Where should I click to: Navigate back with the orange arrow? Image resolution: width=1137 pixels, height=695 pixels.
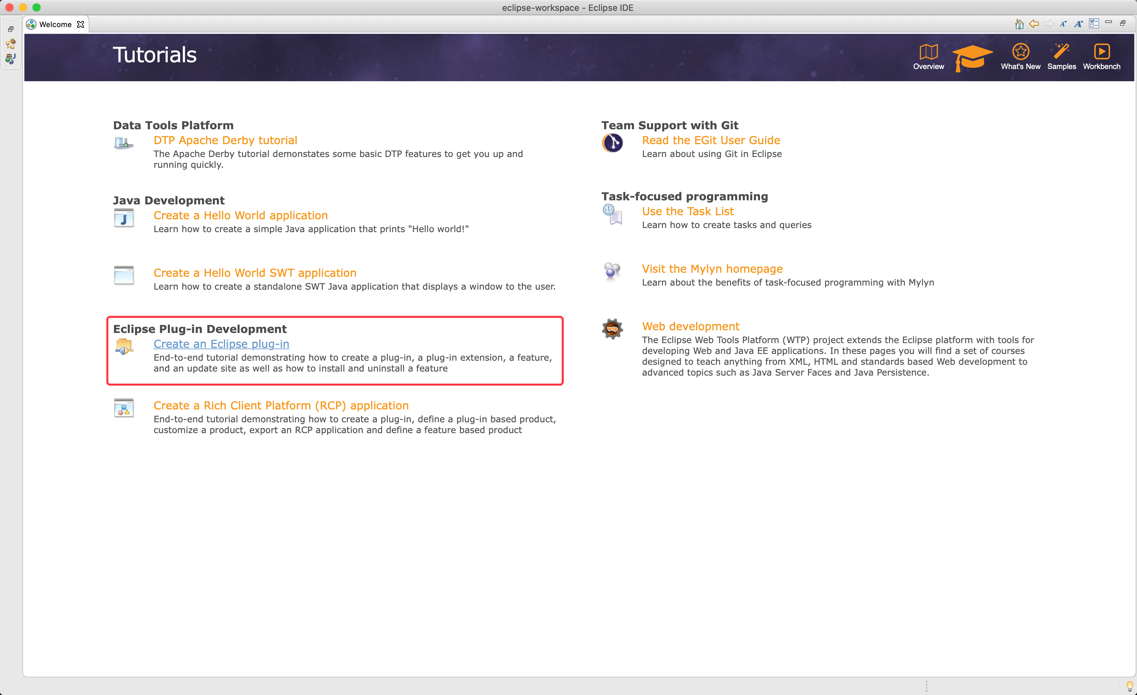[x=1034, y=24]
